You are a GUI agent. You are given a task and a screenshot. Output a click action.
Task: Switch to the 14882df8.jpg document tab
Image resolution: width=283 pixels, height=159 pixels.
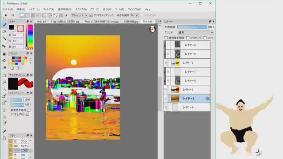(x=131, y=22)
